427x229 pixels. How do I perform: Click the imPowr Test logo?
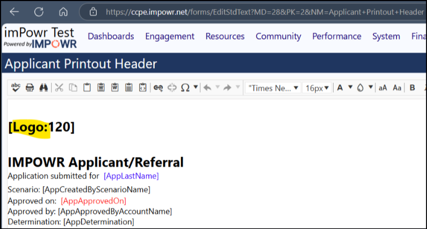[40, 38]
